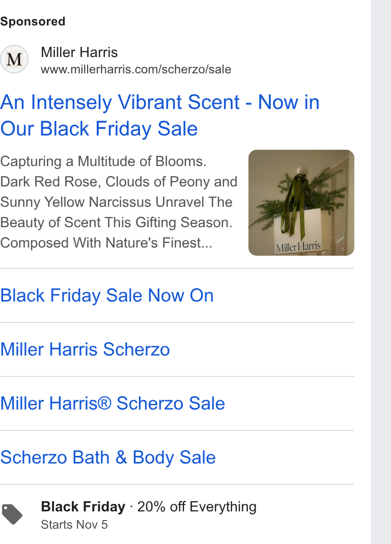Click the 'Starts Nov 5' date text

[x=74, y=525]
